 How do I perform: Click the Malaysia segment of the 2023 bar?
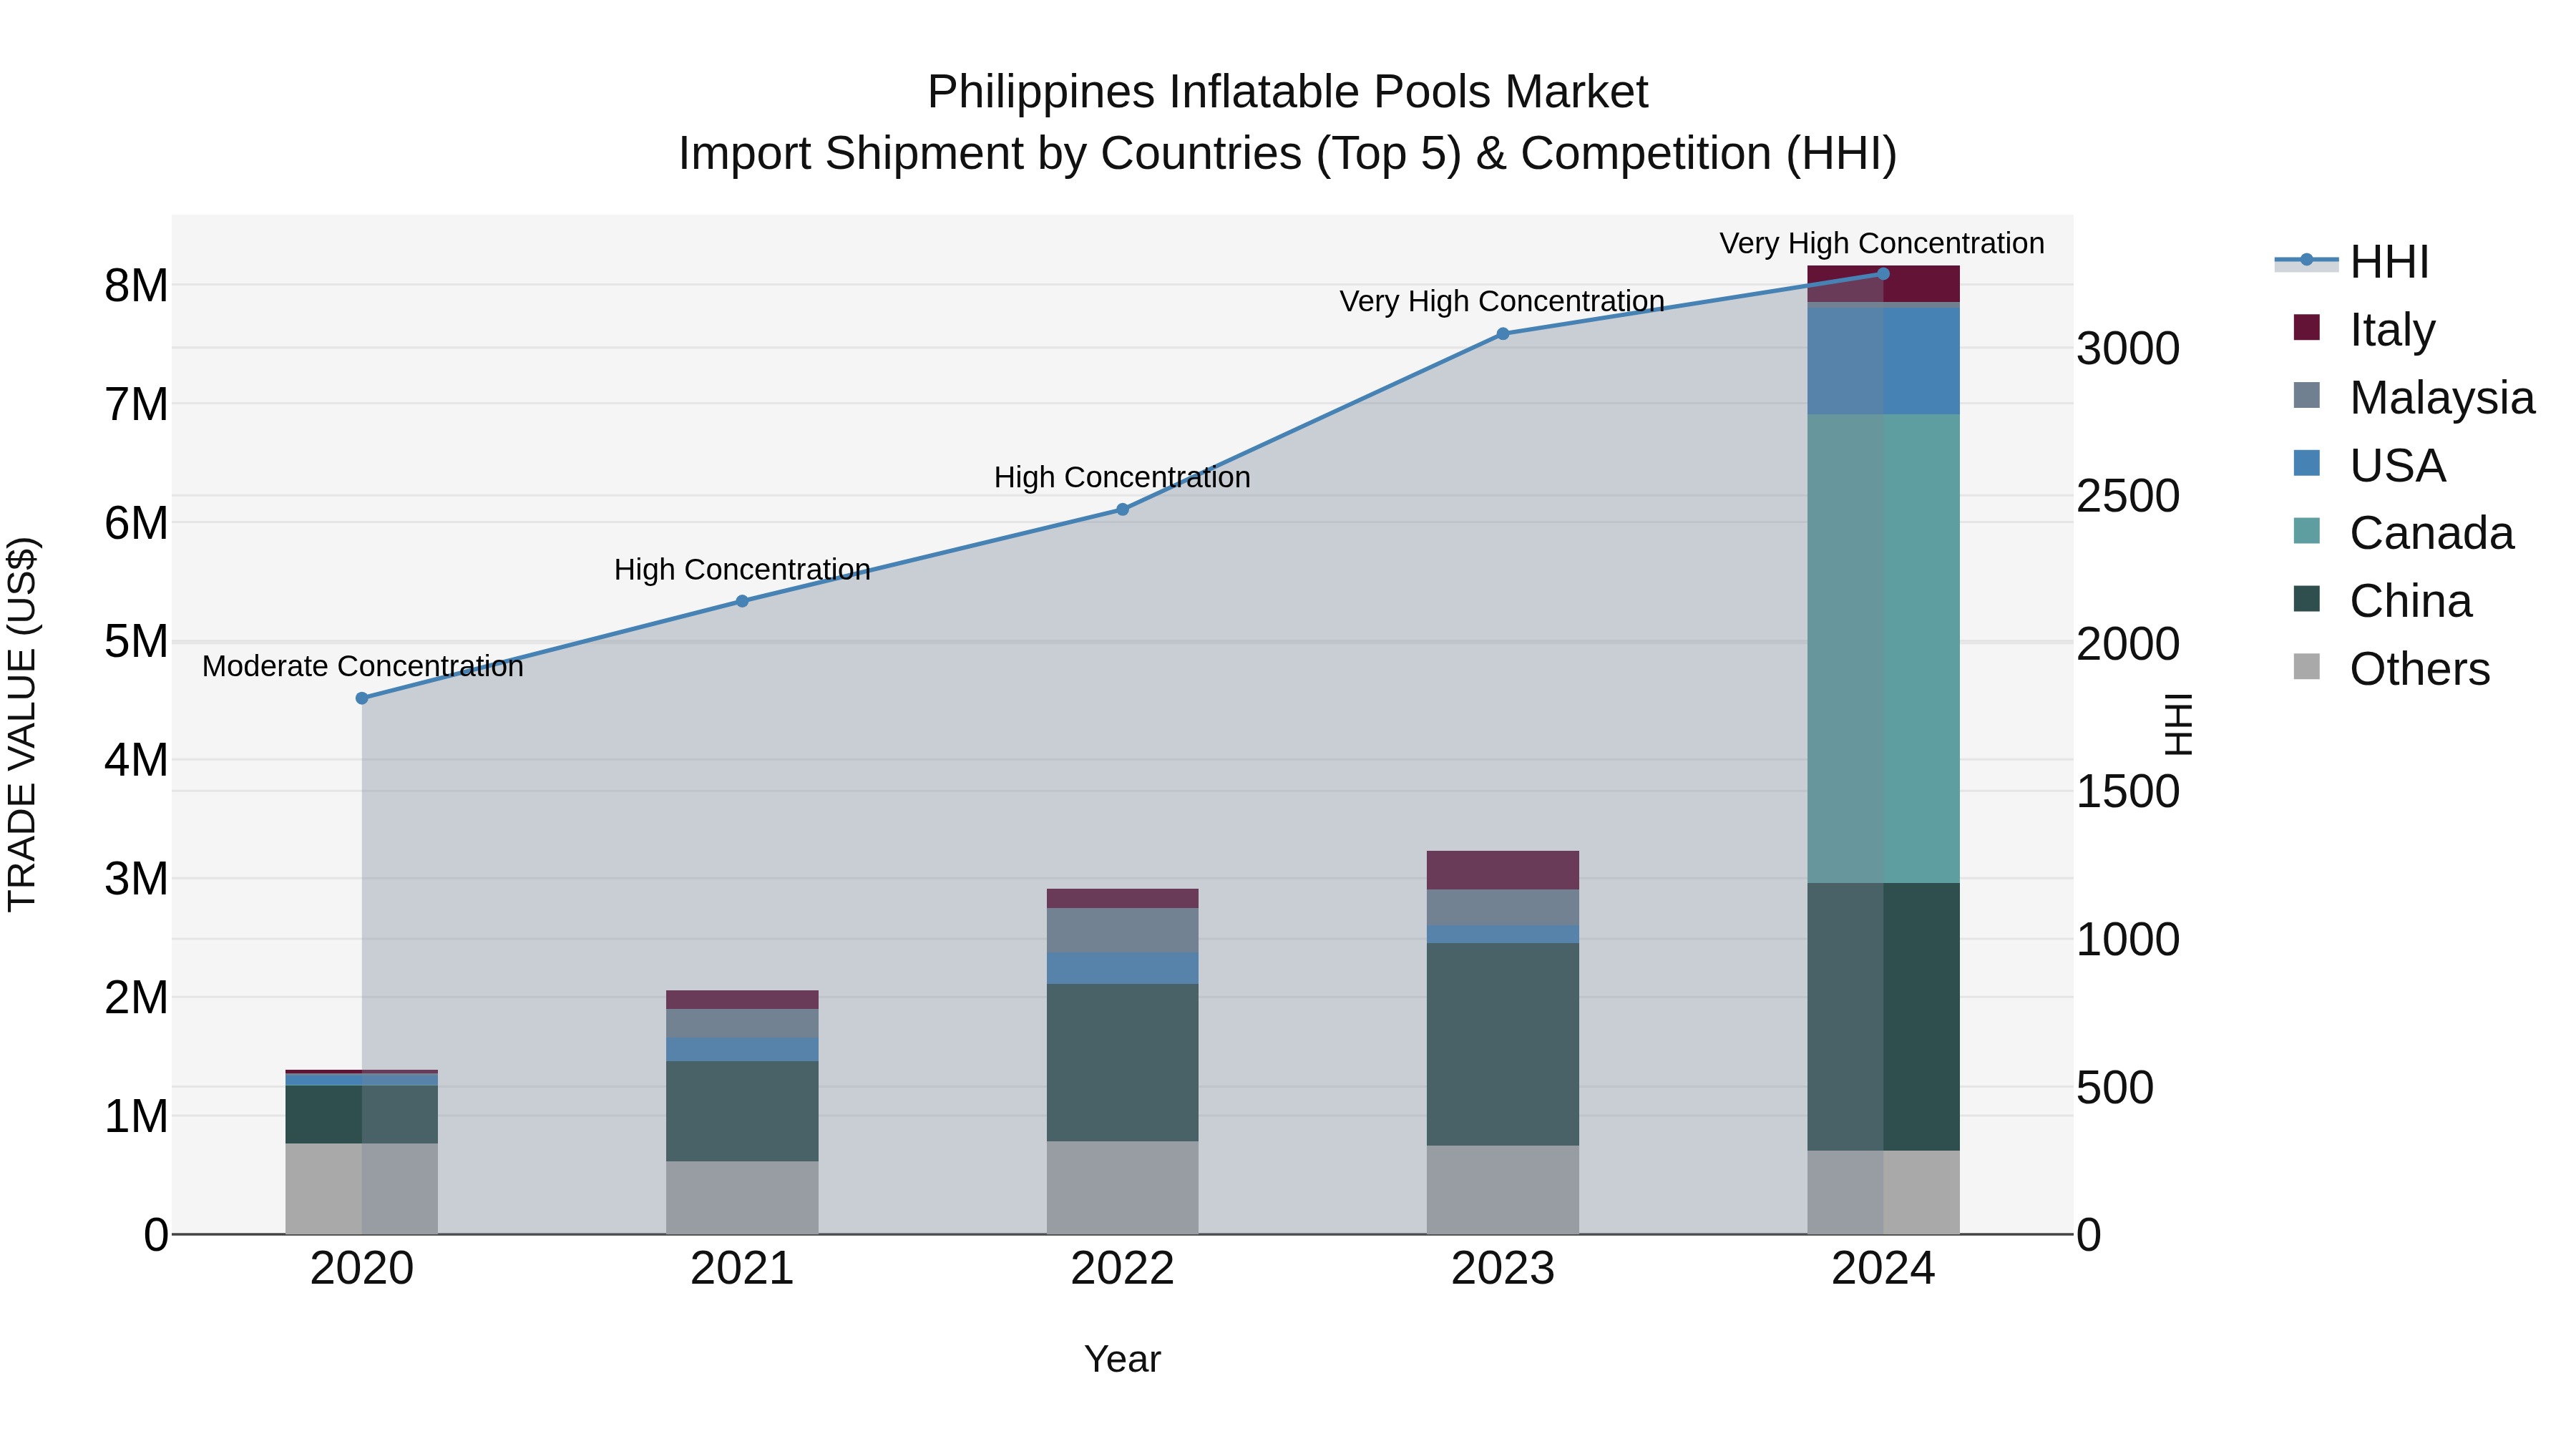tap(1502, 907)
